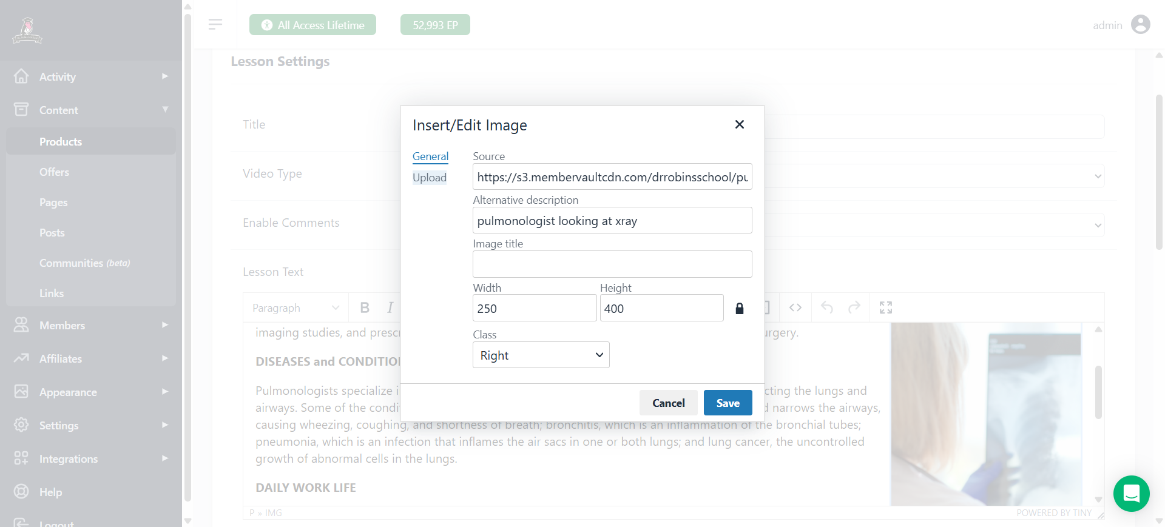1165x527 pixels.
Task: Switch to the Upload tab
Action: (x=430, y=178)
